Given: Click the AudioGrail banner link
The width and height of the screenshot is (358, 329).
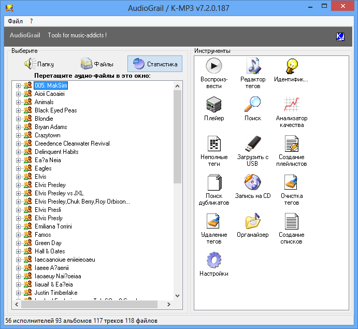Looking at the screenshot, I should [25, 35].
